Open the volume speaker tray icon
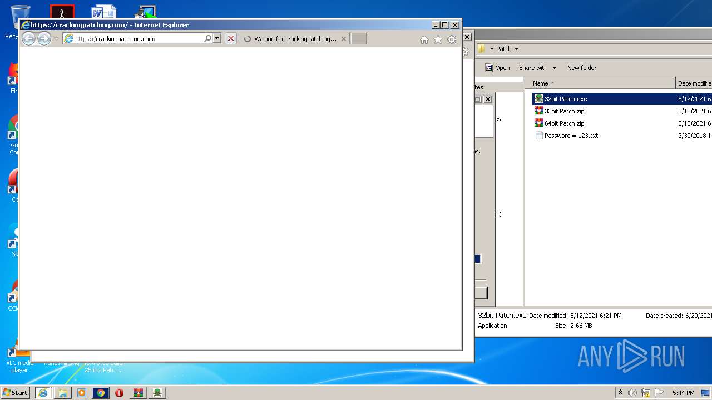 click(632, 393)
